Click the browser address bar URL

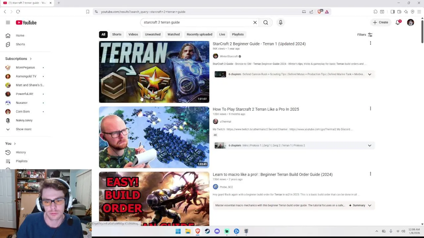143,12
